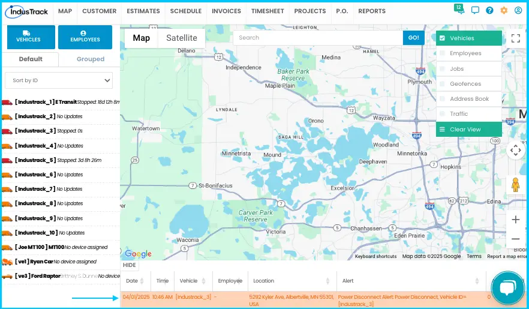Screen dimensions: 529x309
Task: Switch to the Default tab
Action: (x=31, y=59)
